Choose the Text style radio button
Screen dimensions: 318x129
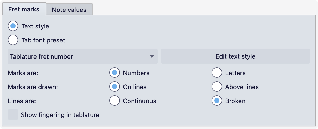13,26
